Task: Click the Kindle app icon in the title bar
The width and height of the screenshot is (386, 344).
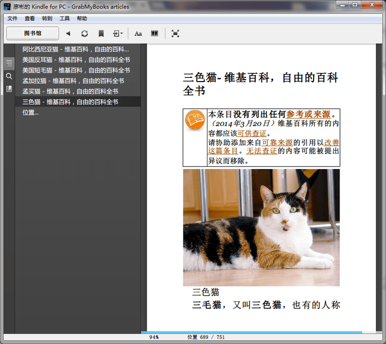Action: pyautogui.click(x=7, y=6)
